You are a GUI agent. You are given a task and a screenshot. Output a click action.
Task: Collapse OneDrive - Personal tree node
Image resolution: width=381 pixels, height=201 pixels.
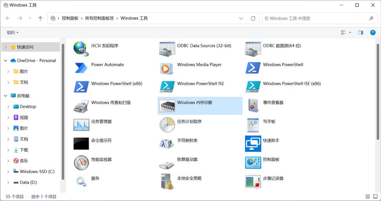click(6, 61)
